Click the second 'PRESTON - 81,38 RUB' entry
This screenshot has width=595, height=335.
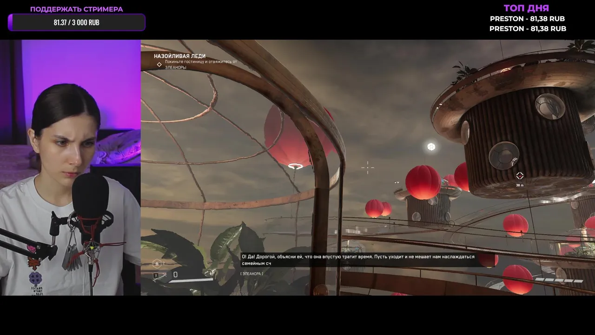528,29
